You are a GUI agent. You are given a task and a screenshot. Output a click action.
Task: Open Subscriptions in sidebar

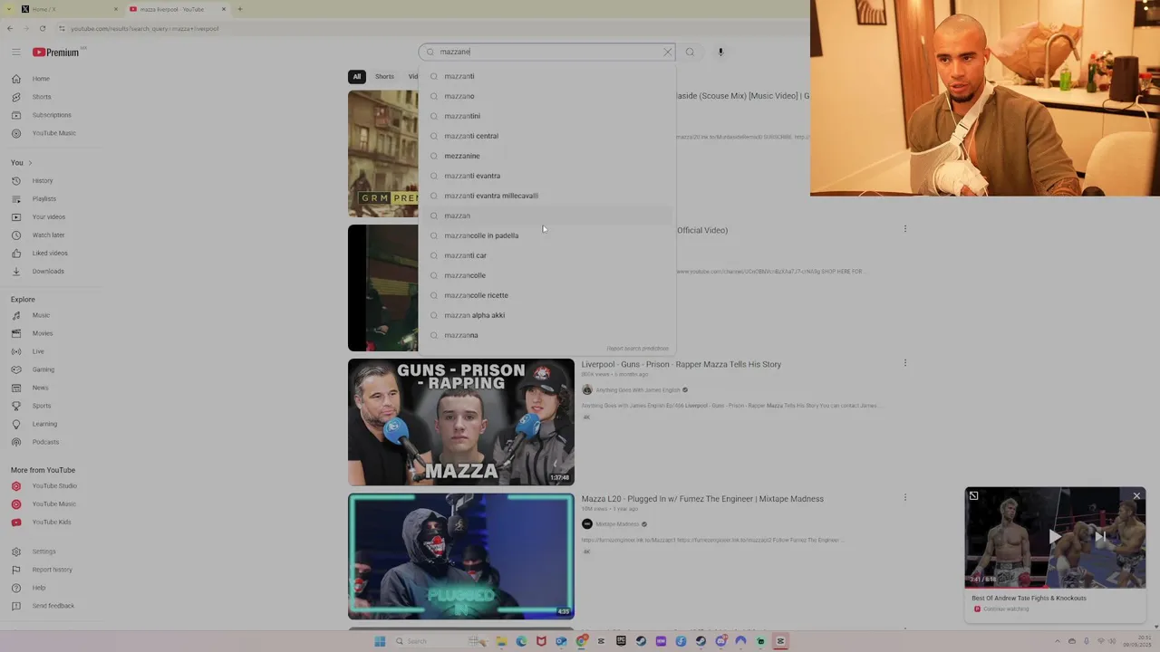(50, 115)
